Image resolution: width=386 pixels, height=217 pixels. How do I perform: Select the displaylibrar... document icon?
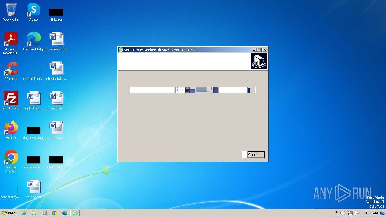pos(33,101)
